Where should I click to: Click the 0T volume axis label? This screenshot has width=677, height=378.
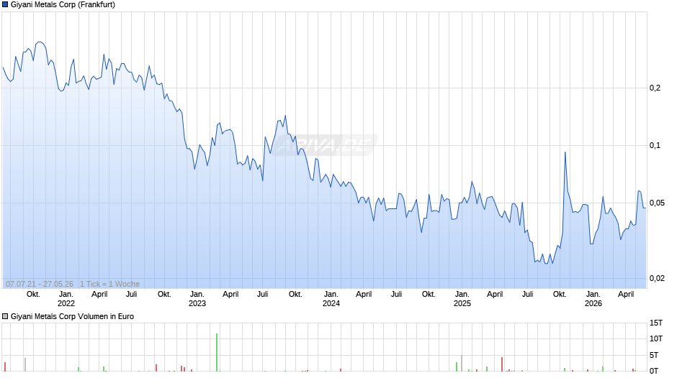pos(654,371)
